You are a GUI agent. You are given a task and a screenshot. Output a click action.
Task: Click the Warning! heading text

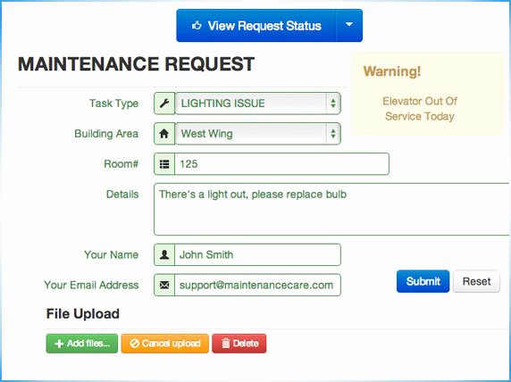[x=392, y=71]
